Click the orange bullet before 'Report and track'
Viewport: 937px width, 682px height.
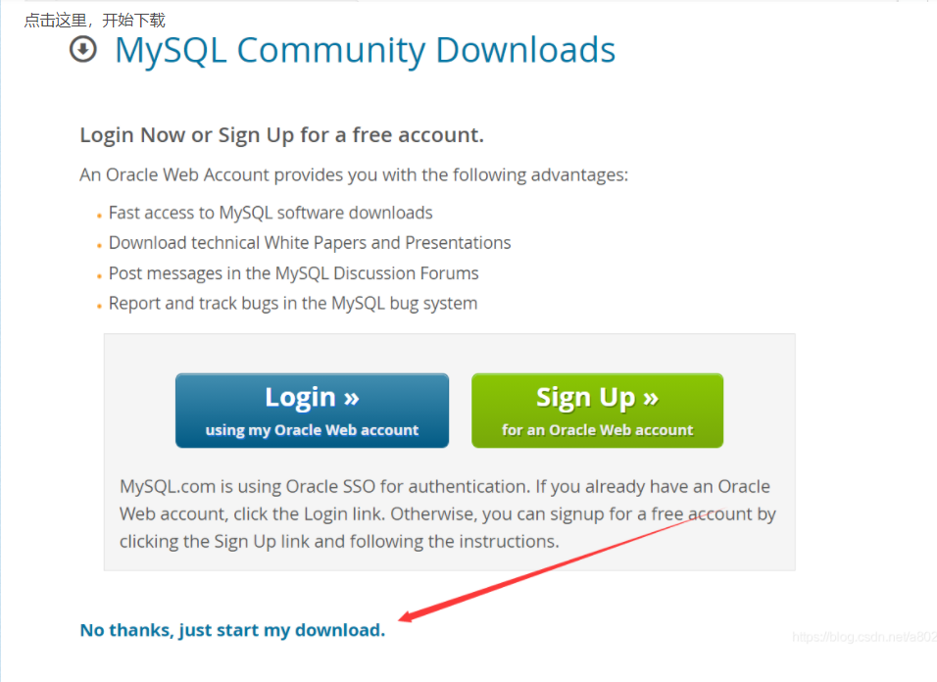[x=99, y=306]
